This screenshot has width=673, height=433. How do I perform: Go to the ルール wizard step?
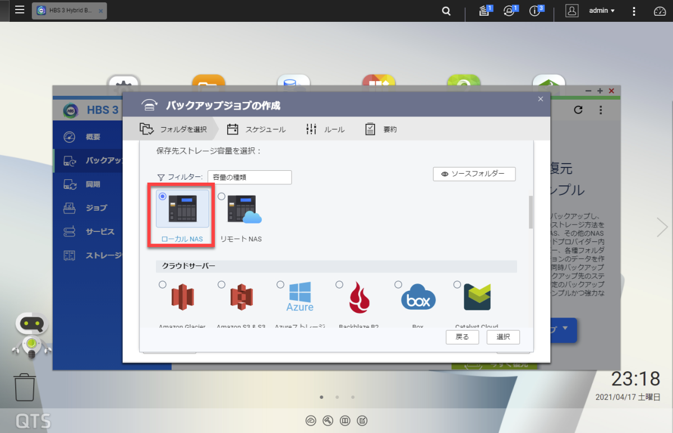325,129
